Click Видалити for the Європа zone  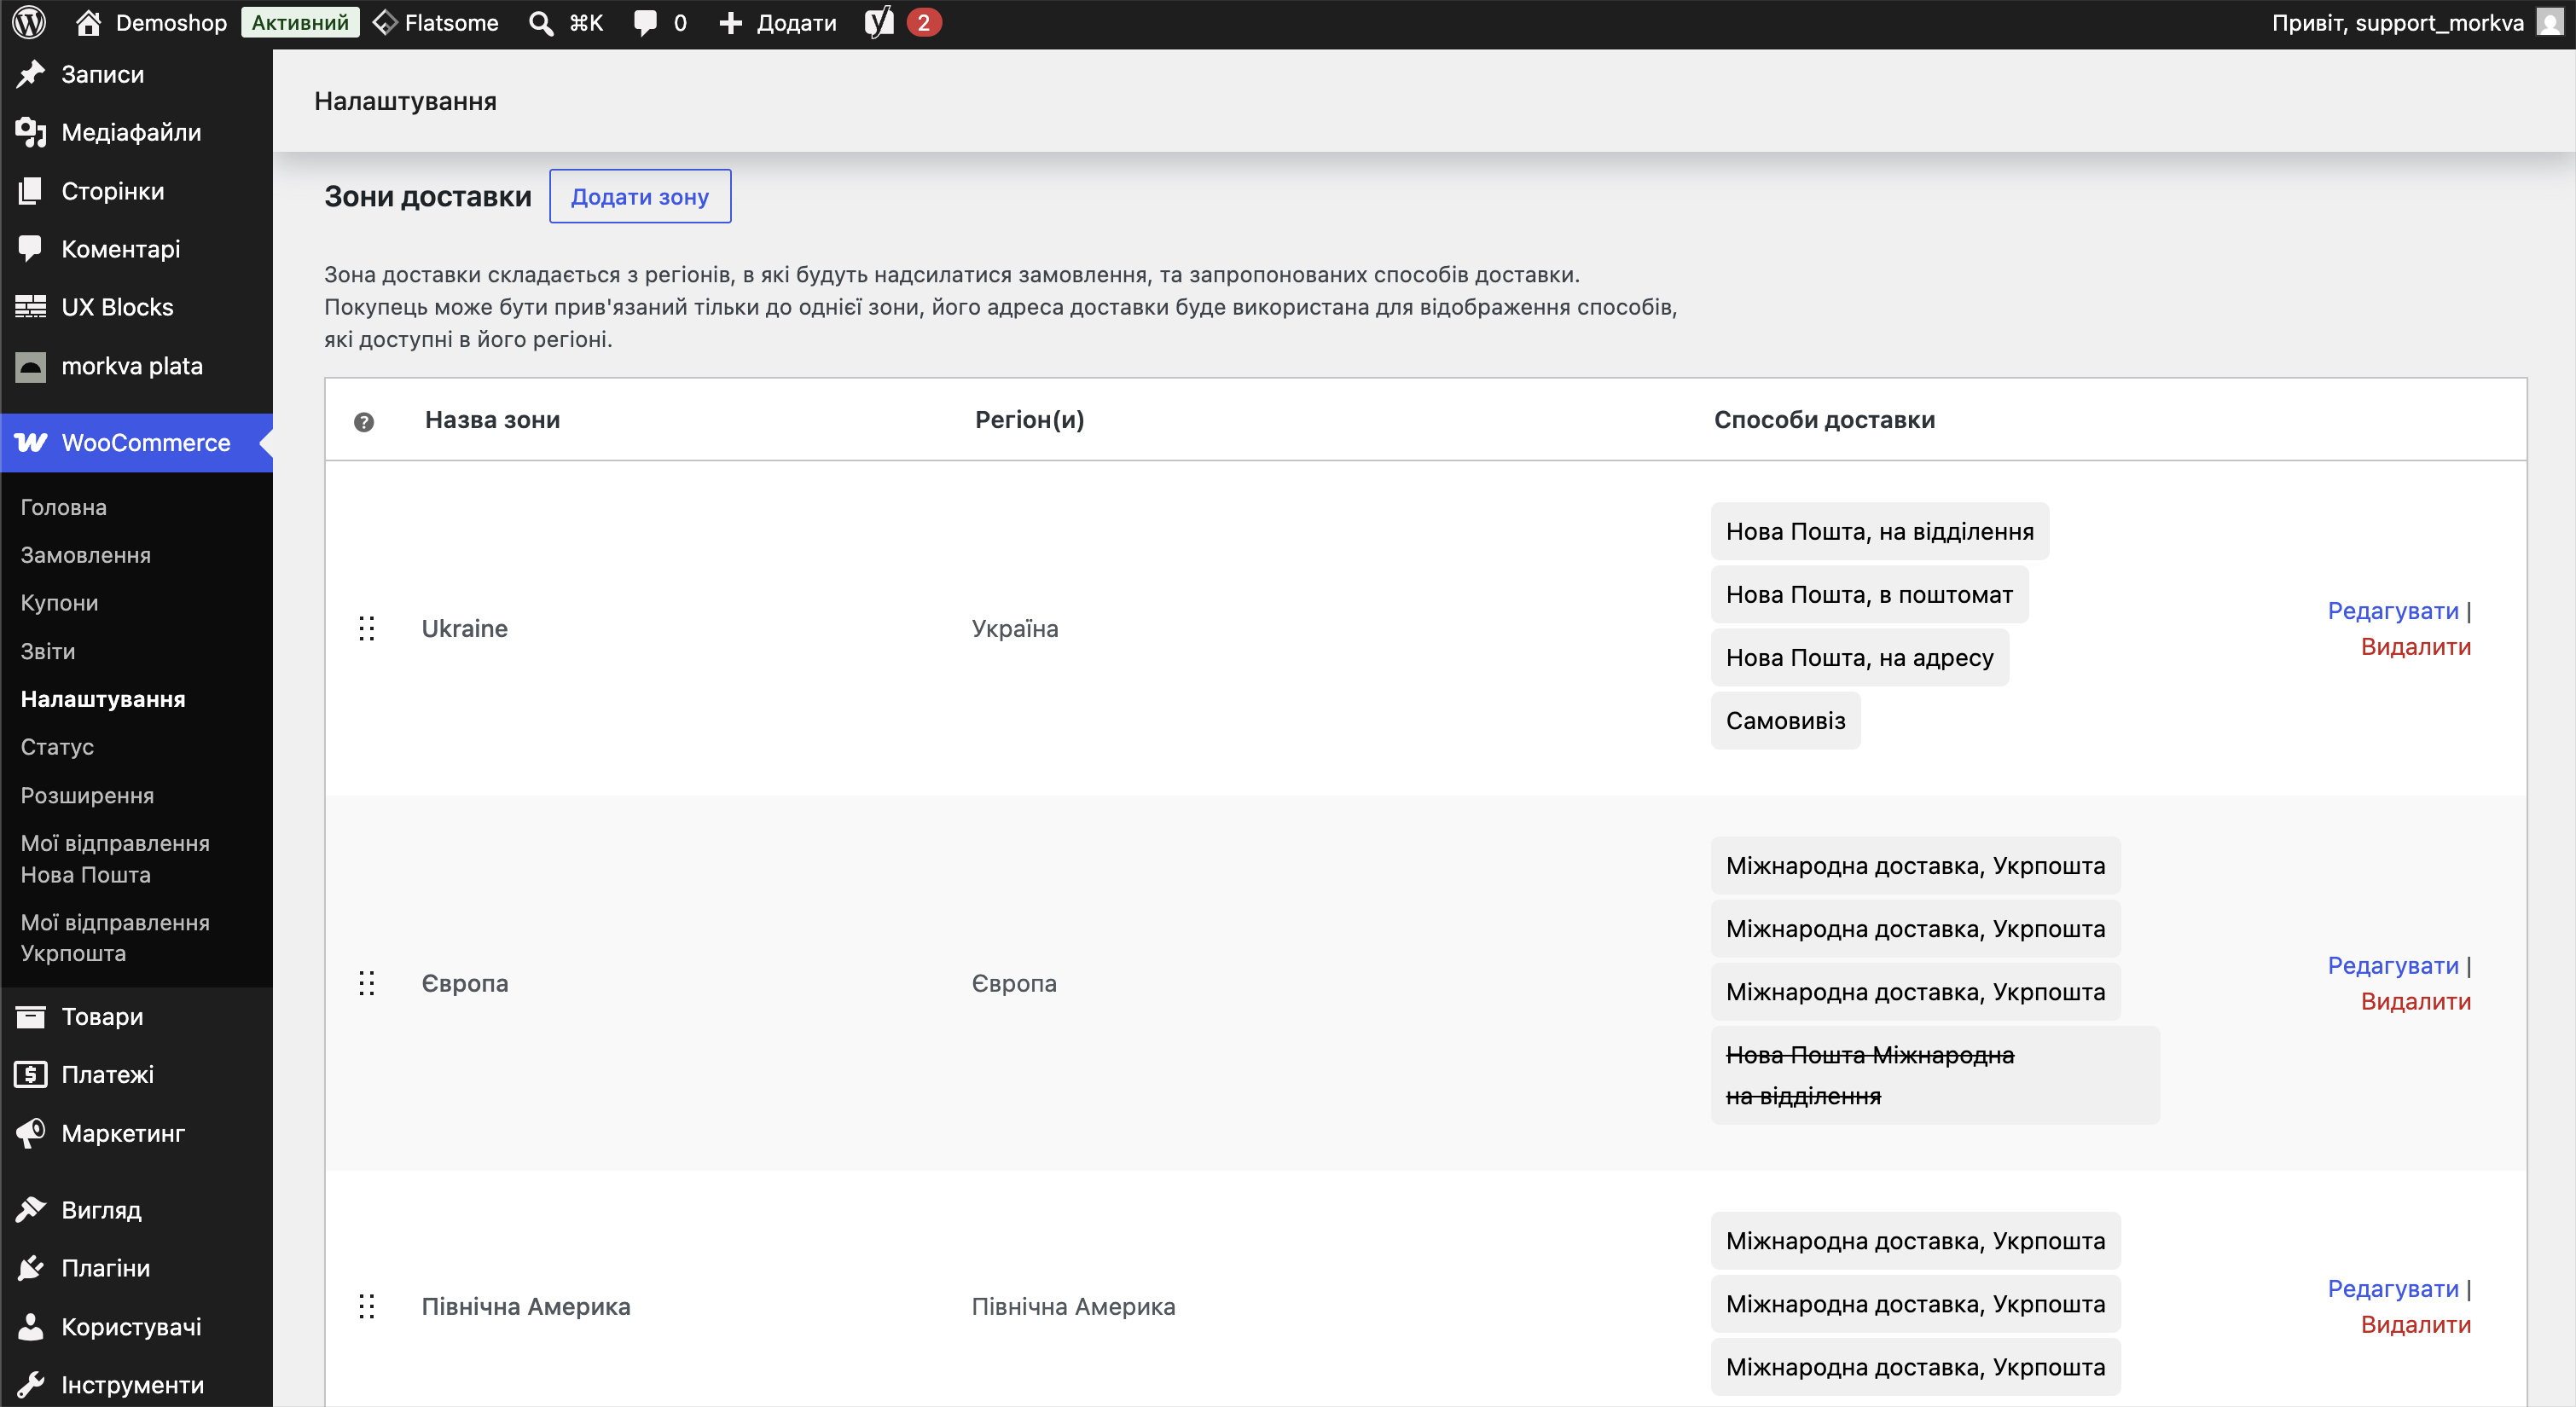click(x=2416, y=1001)
